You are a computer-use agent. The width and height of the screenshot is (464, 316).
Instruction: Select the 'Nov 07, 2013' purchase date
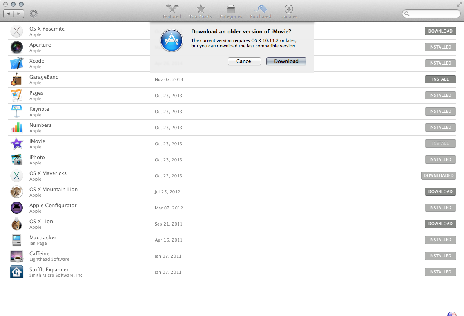[x=169, y=79]
